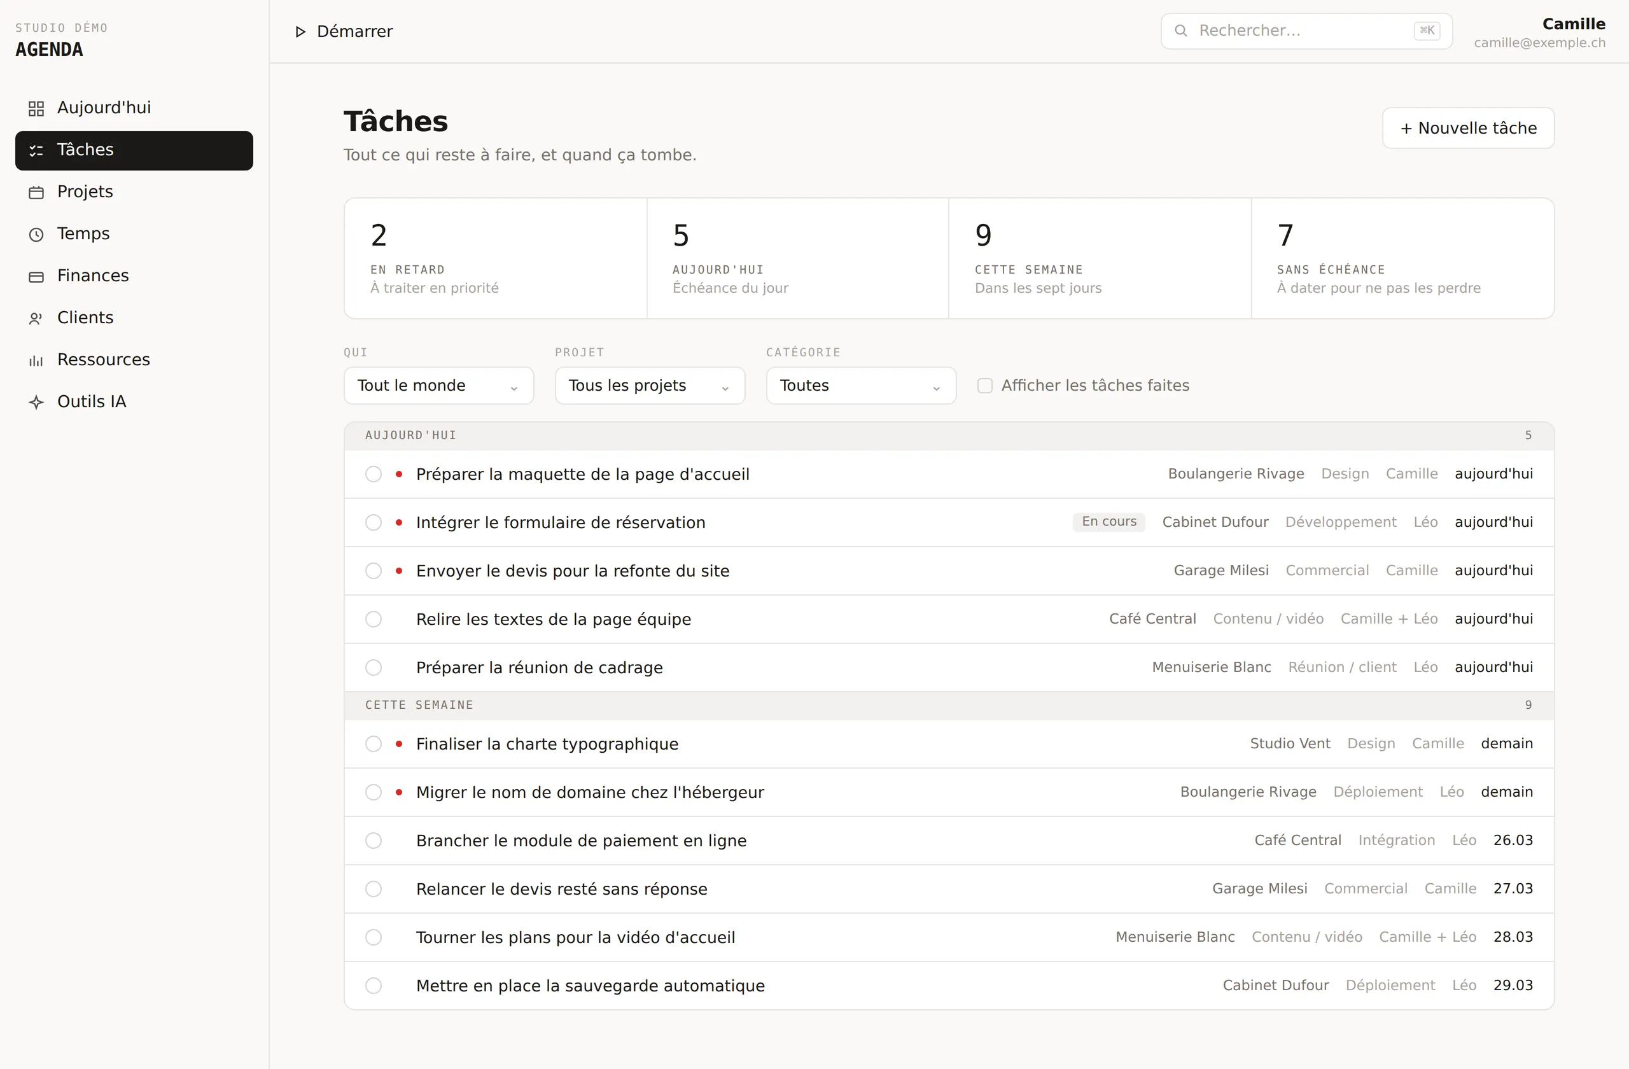The width and height of the screenshot is (1629, 1069).
Task: Expand the Tous les projets dropdown
Action: [650, 386]
